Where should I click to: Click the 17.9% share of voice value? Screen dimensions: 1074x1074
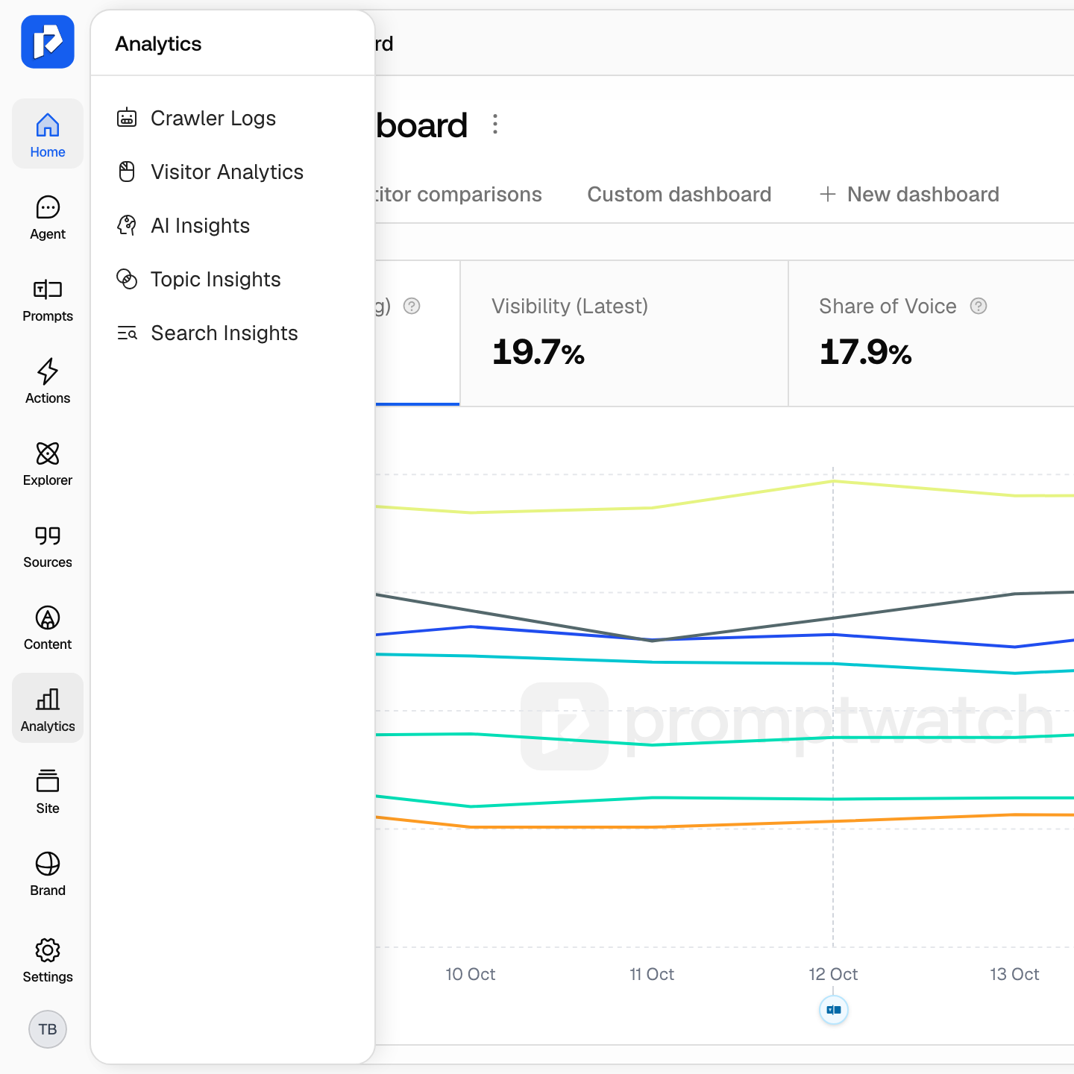866,352
